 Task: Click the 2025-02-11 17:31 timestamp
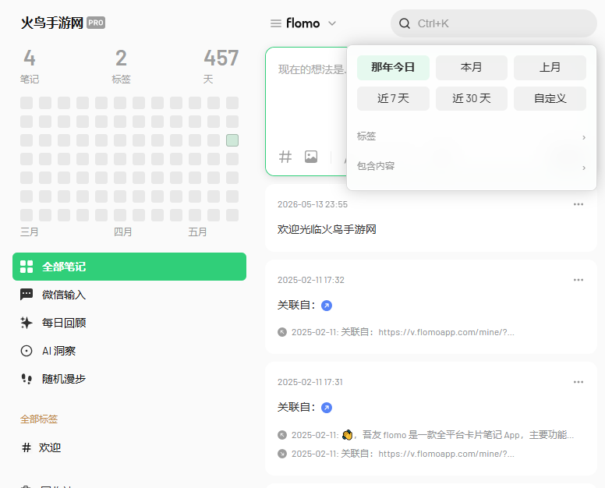(310, 382)
